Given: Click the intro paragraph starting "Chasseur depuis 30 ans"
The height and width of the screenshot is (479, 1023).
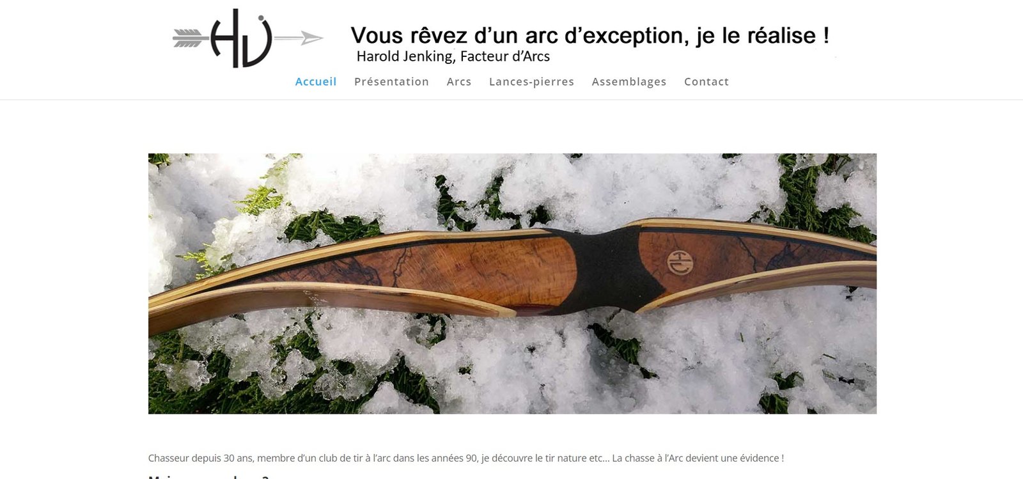Looking at the screenshot, I should pyautogui.click(x=465, y=458).
